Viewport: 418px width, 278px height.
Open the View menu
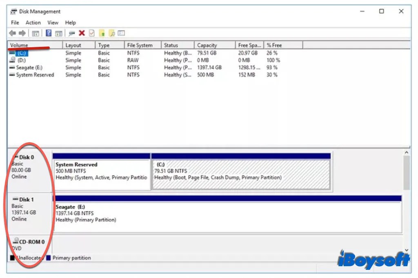53,22
